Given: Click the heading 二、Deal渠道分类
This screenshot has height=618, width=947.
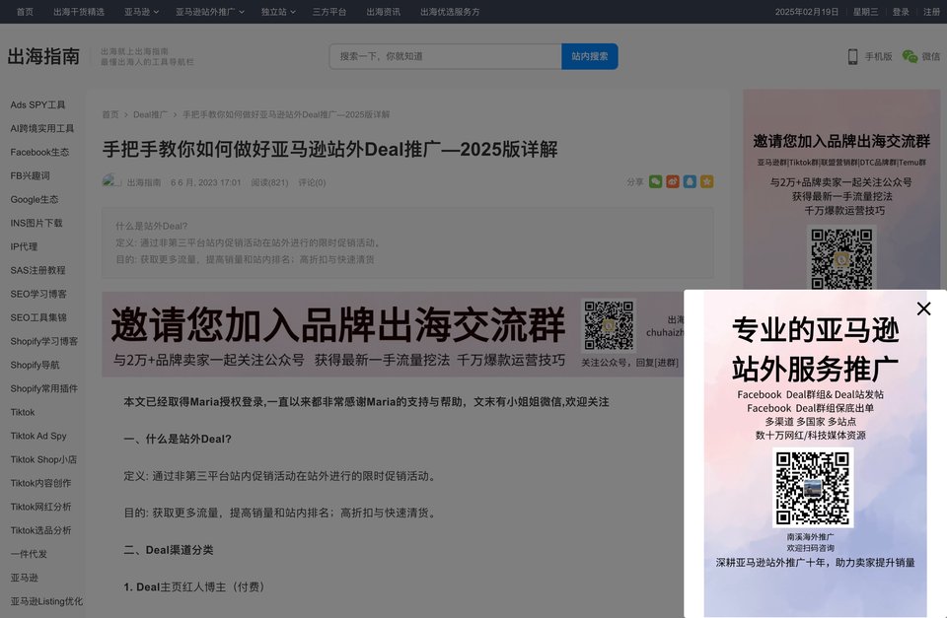Looking at the screenshot, I should point(169,550).
